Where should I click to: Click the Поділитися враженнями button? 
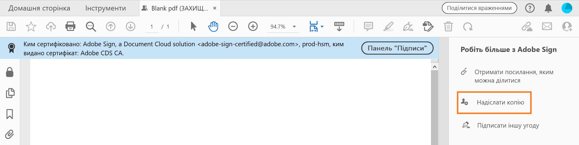[x=479, y=8]
